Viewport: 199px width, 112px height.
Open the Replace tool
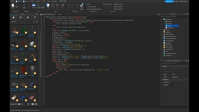38,6
